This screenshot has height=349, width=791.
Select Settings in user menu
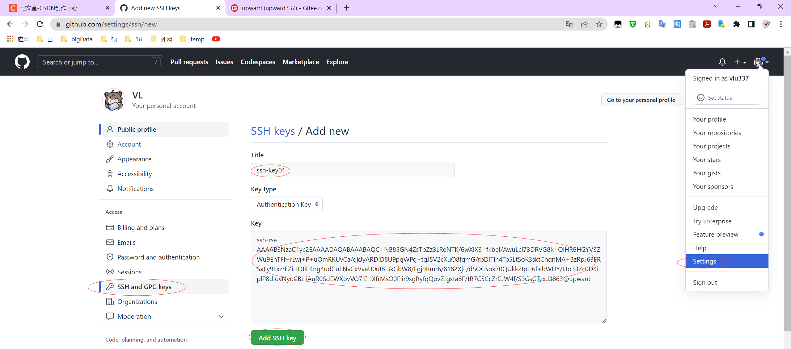pos(727,261)
